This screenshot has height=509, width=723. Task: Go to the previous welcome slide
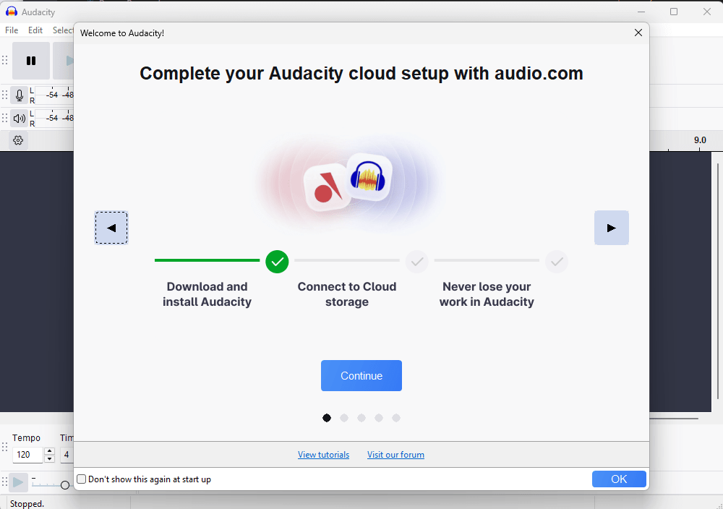[111, 228]
